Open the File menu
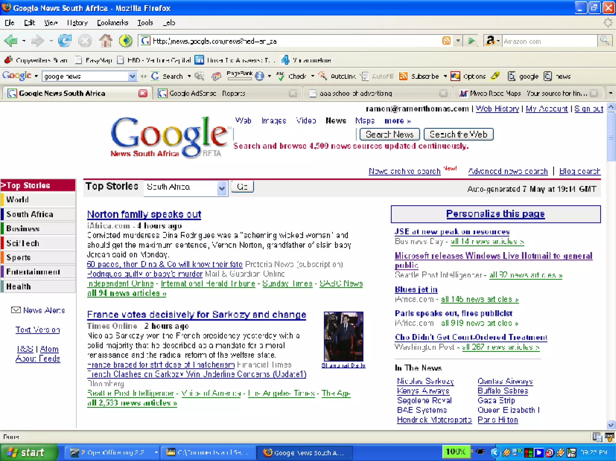Image resolution: width=616 pixels, height=461 pixels. (9, 23)
